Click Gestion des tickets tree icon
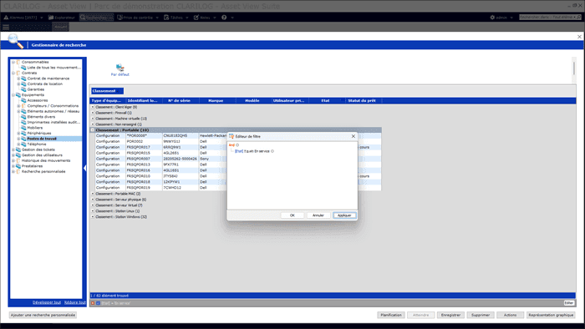 (18, 149)
